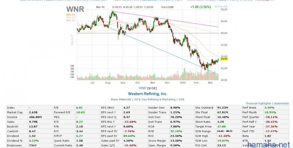Click the SMA 50 legend label
Image resolution: width=293 pixels, height=148 pixels.
point(70,15)
